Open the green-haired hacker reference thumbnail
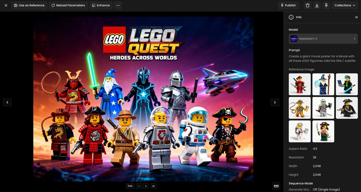361x192 pixels. pyautogui.click(x=347, y=84)
